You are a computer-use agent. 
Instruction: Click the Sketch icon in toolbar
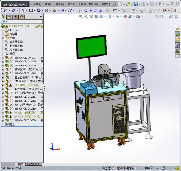(x=6, y=10)
